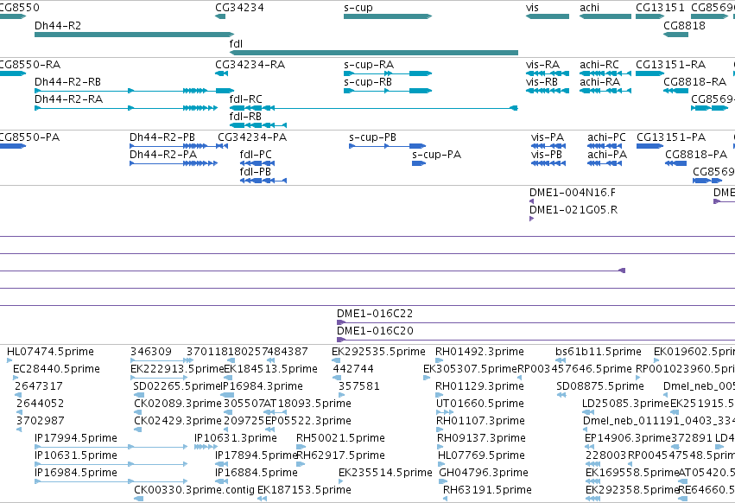The width and height of the screenshot is (735, 503).
Task: Select the s-cup-PA protein label
Action: pos(437,155)
